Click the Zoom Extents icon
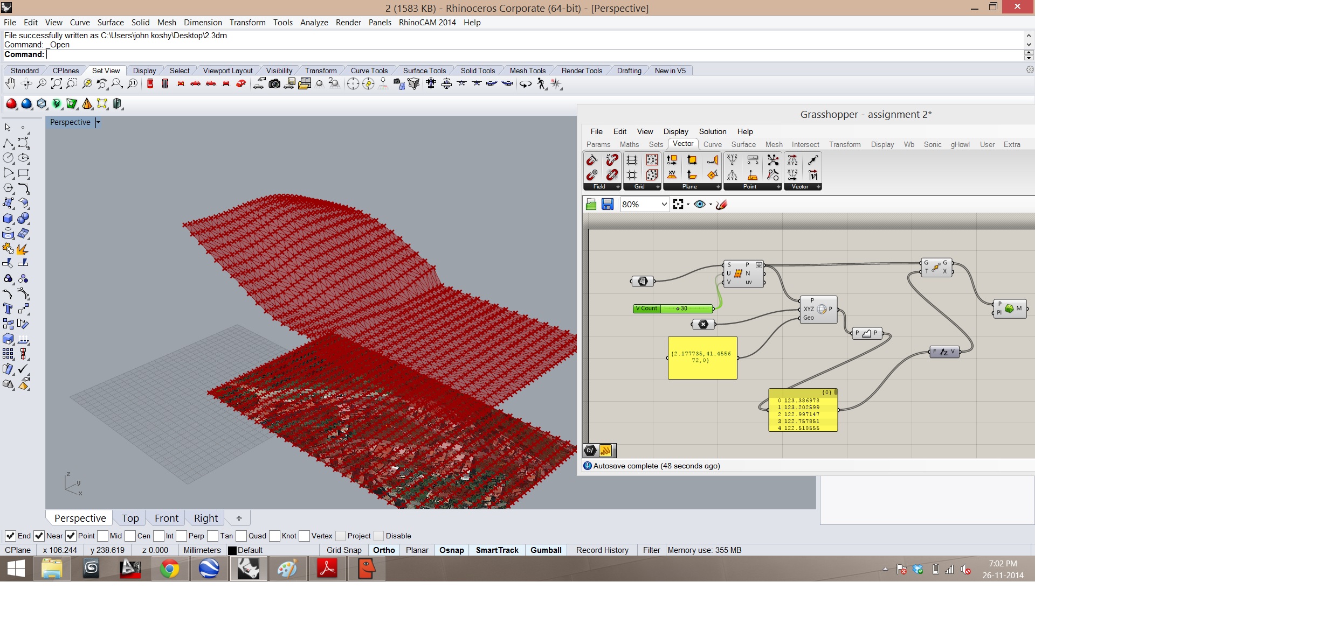Screen dimensions: 1338x624 pos(56,83)
